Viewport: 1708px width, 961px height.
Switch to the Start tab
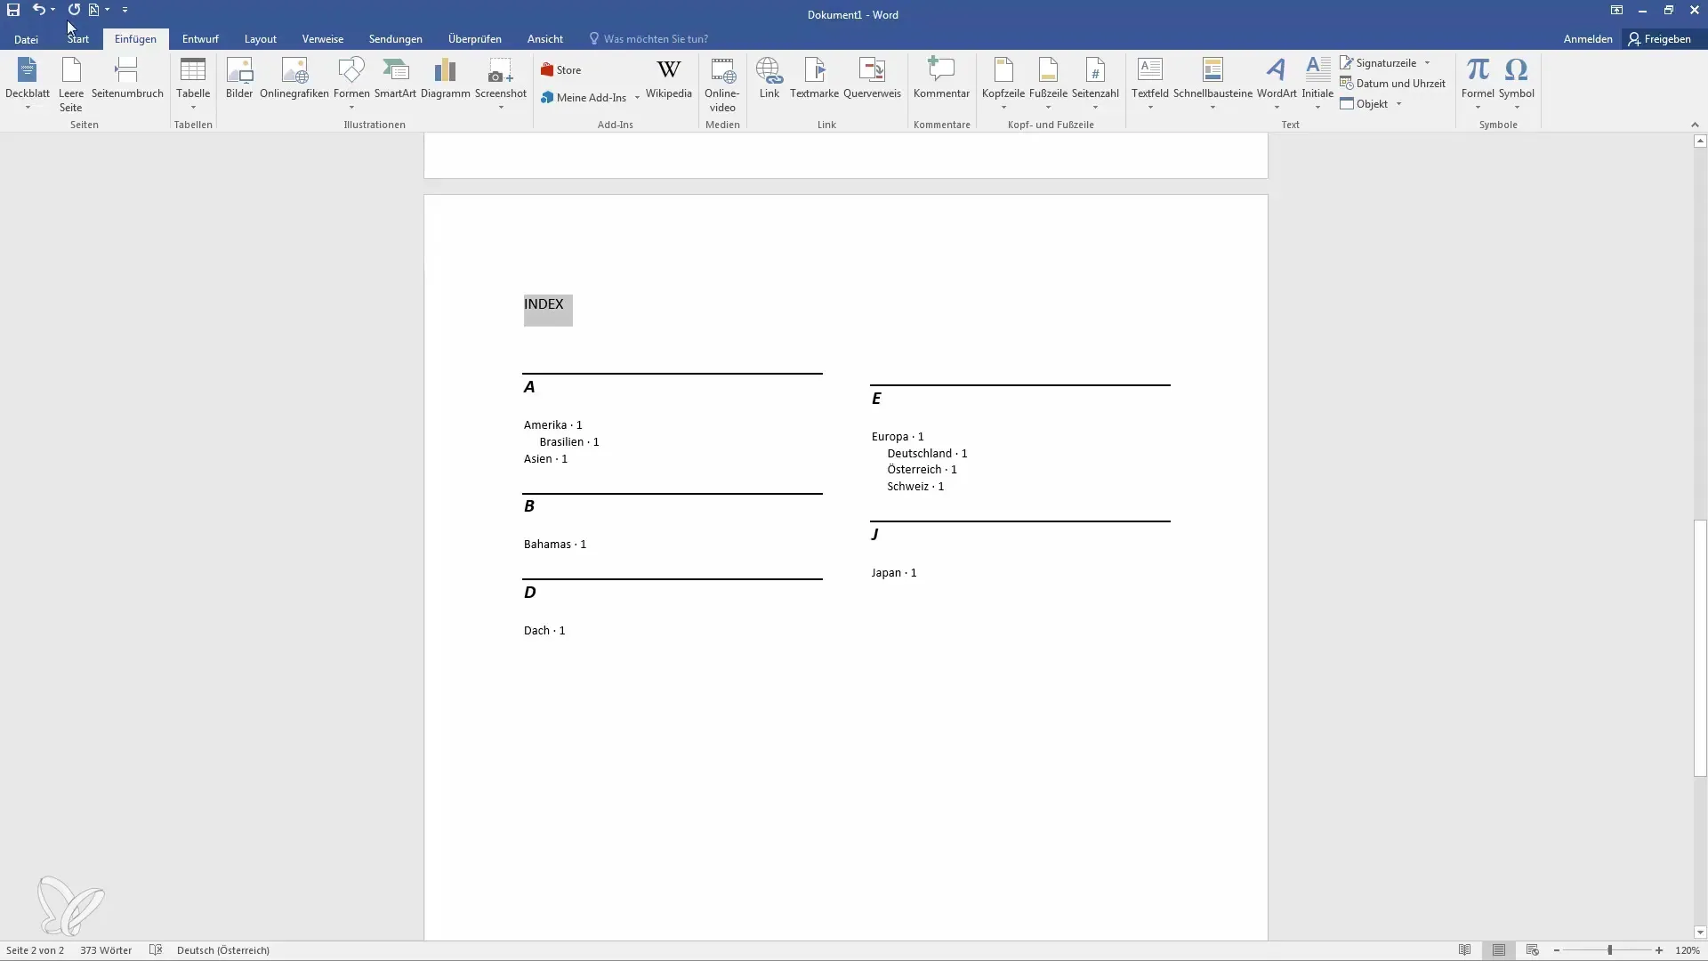pyautogui.click(x=78, y=39)
